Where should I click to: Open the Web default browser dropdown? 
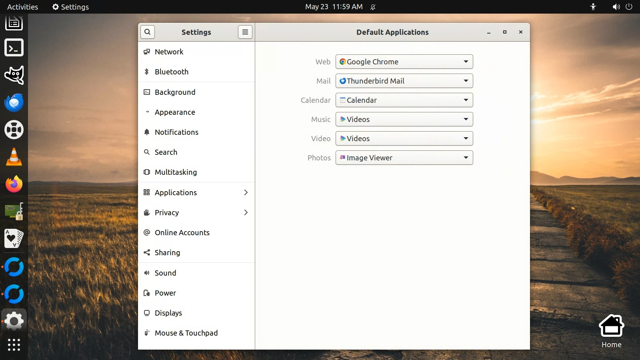pos(404,62)
